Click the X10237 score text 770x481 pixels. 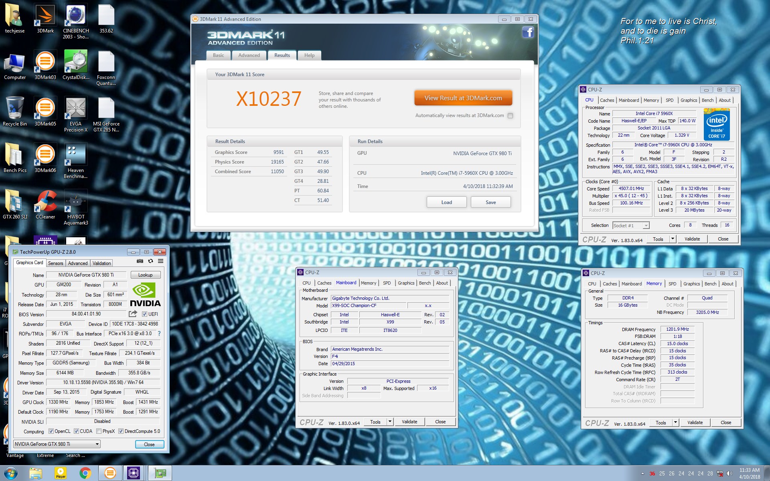[268, 99]
